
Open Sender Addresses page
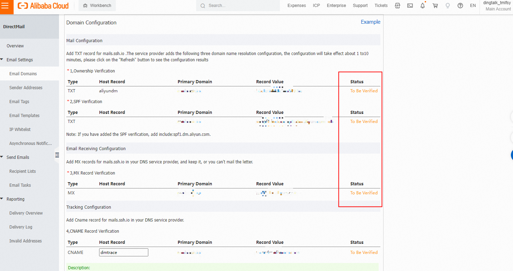(x=26, y=88)
